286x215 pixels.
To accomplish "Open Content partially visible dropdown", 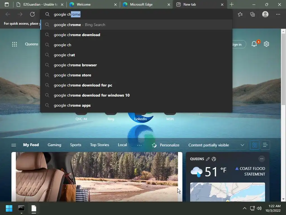I will click(216, 145).
